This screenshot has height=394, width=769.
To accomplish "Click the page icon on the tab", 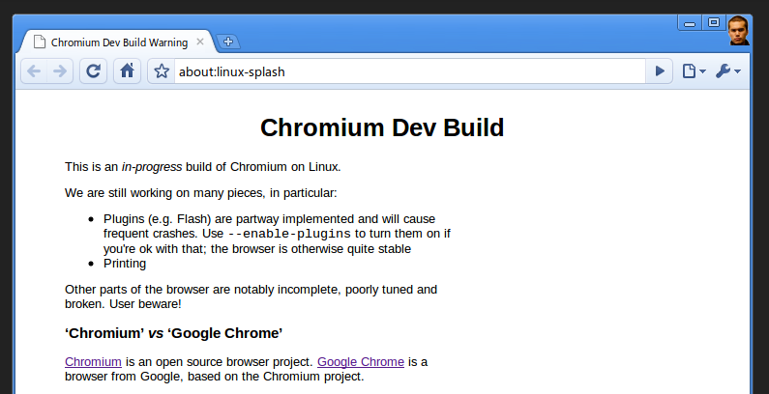I will pyautogui.click(x=40, y=42).
